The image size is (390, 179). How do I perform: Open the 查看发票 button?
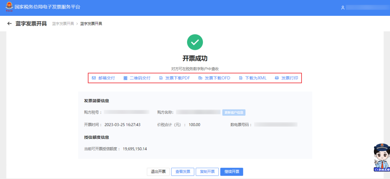183,171
